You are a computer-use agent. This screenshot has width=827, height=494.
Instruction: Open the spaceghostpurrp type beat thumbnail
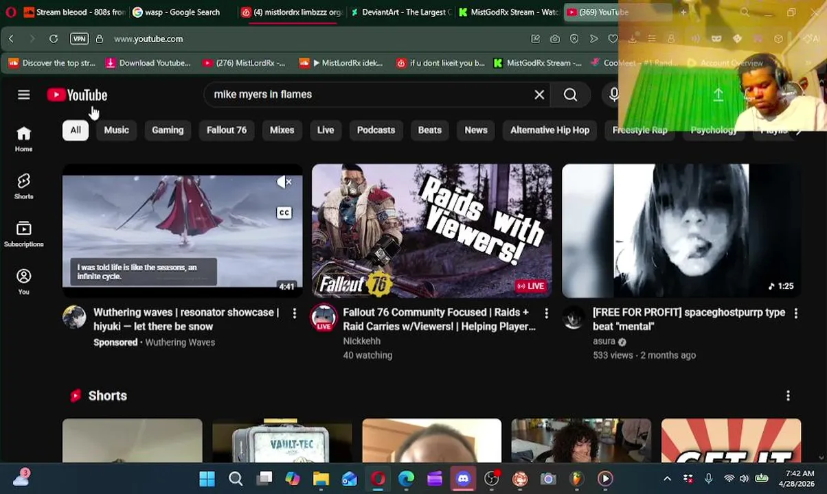tap(681, 231)
